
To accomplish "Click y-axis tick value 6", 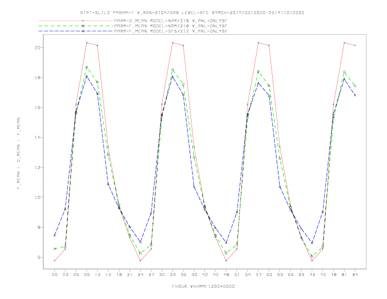I will 39,257.
